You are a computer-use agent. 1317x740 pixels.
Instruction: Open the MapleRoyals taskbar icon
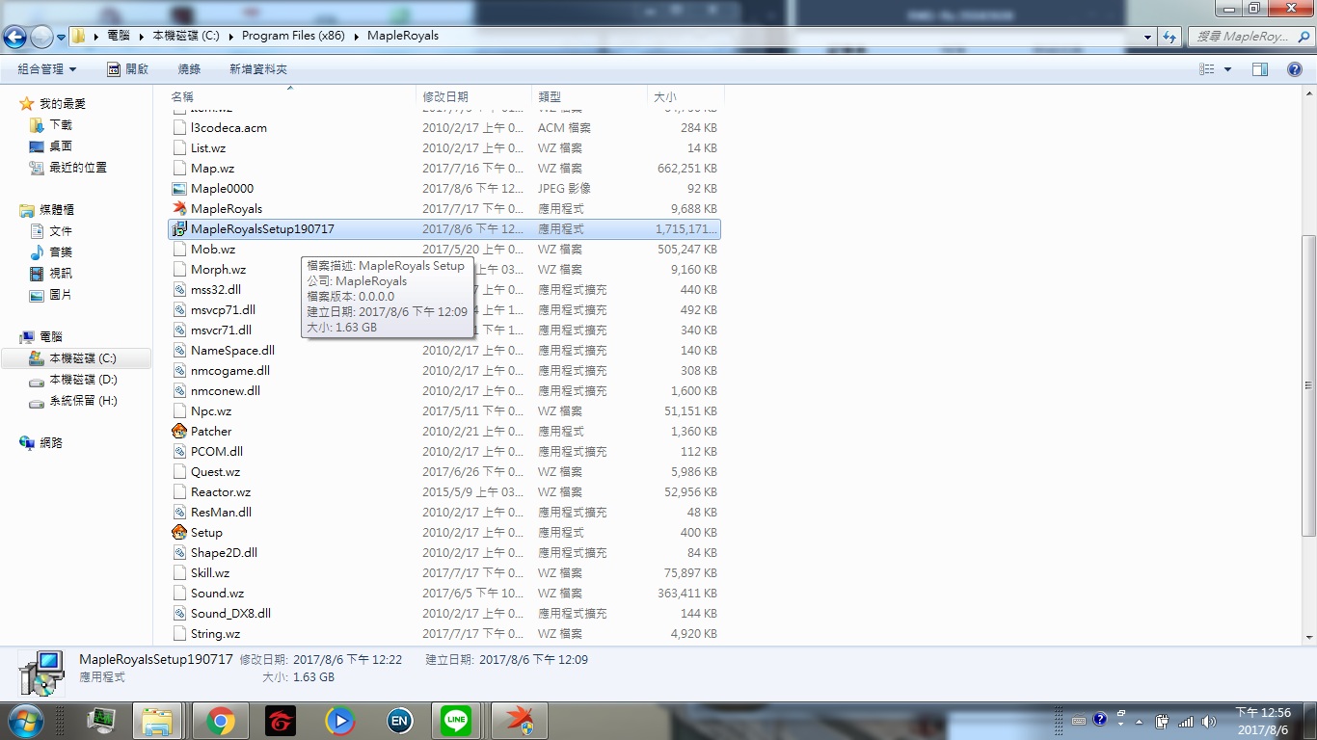(520, 721)
